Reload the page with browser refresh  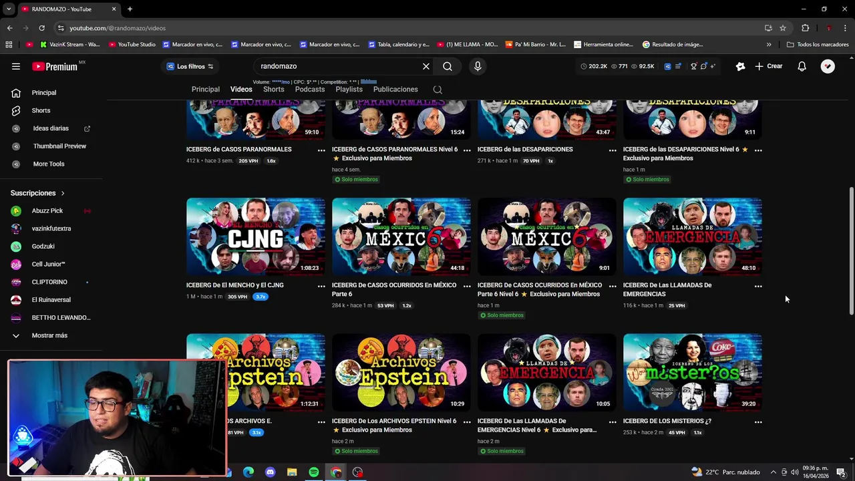coord(41,28)
